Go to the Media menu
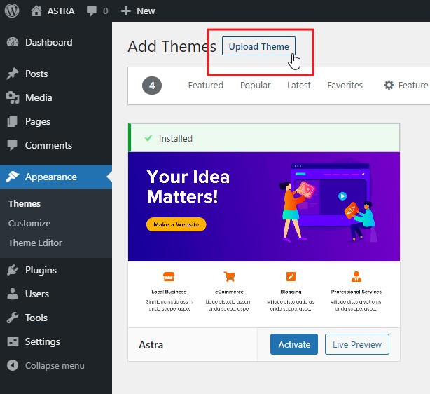The width and height of the screenshot is (430, 394). pyautogui.click(x=56, y=97)
